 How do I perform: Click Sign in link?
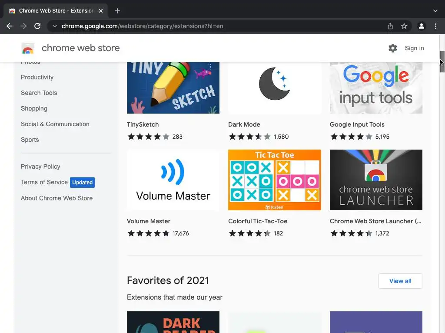coord(414,48)
